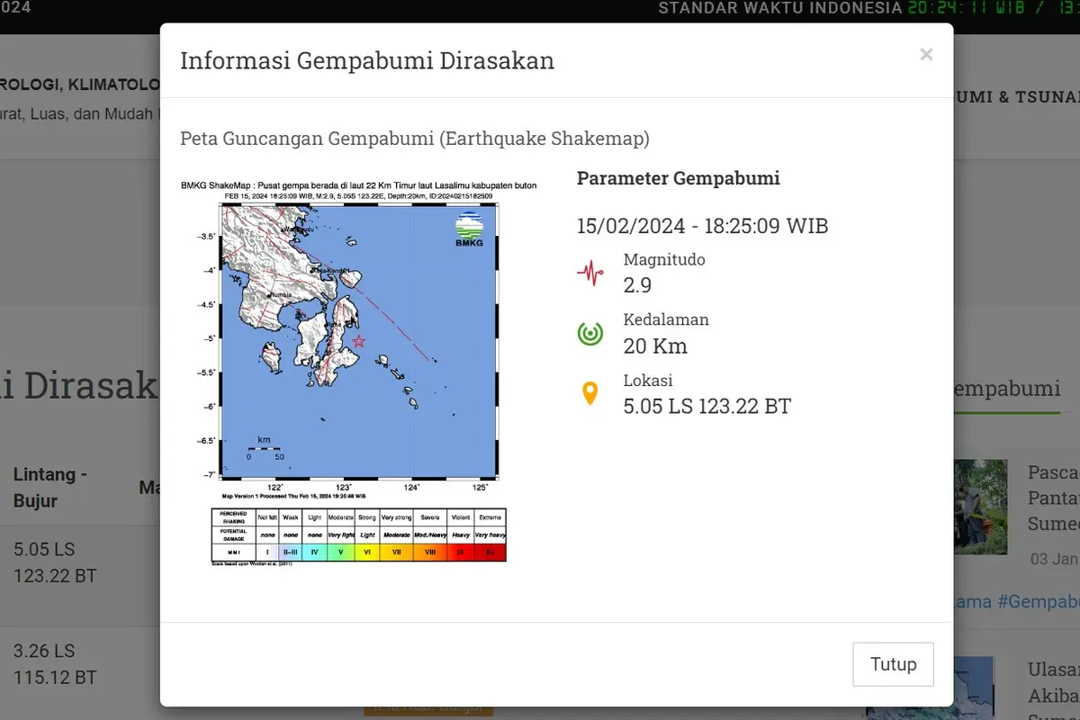Open the news thumbnail beside Pasca headline
The height and width of the screenshot is (720, 1080).
(x=981, y=507)
